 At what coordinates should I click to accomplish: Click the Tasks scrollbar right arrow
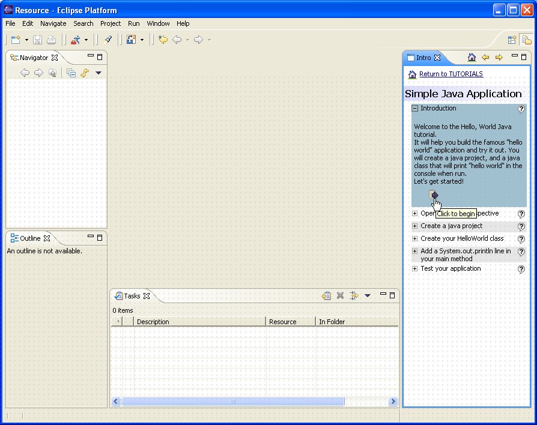point(393,402)
